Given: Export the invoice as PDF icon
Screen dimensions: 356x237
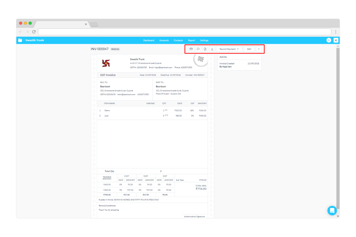Looking at the screenshot, I should tap(205, 49).
